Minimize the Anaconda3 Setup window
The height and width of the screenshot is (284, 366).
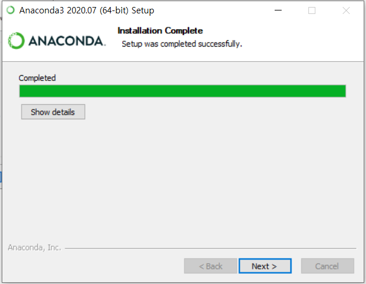click(278, 10)
